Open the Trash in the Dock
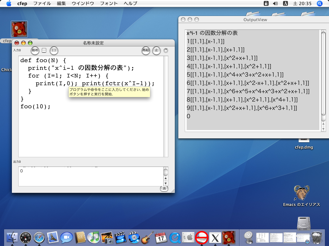This screenshot has height=246, width=329. point(317,238)
